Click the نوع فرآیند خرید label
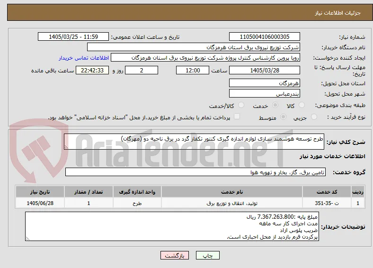Screen dimensions: 373x268 click(346, 117)
